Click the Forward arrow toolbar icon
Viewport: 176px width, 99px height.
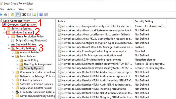tap(5, 15)
